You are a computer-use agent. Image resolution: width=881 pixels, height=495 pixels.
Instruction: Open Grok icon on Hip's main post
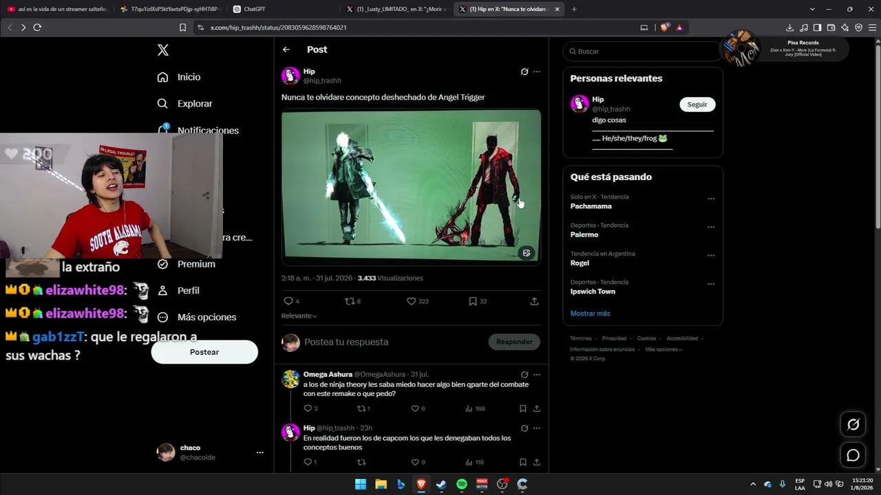click(524, 71)
